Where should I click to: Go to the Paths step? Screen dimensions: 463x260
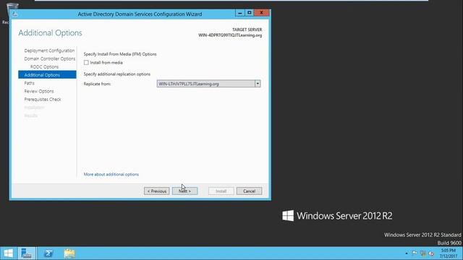pyautogui.click(x=29, y=83)
